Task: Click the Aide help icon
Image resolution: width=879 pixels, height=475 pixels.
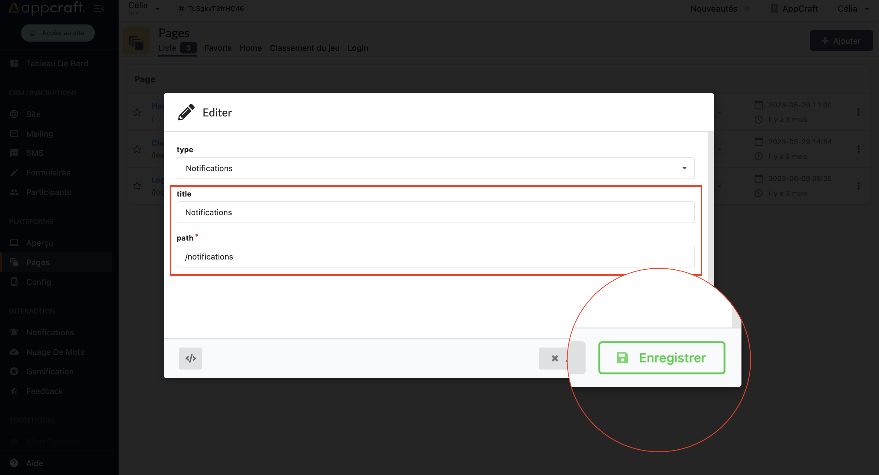Action: pos(14,463)
